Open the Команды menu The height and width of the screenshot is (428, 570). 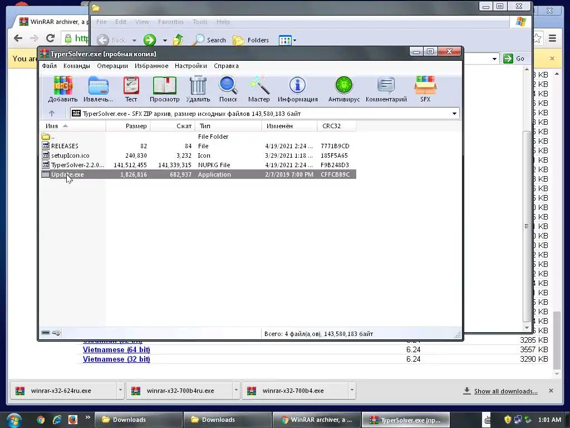(x=77, y=66)
